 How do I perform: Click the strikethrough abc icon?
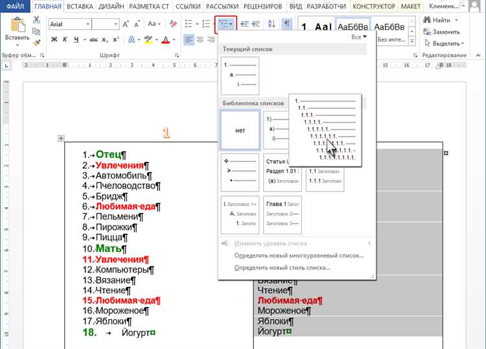(x=93, y=39)
